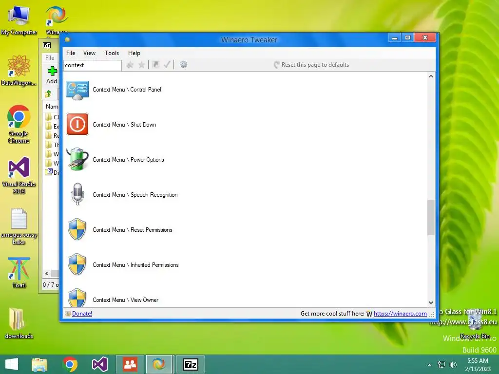This screenshot has height=374, width=499.
Task: Open the View menu
Action: (90, 53)
